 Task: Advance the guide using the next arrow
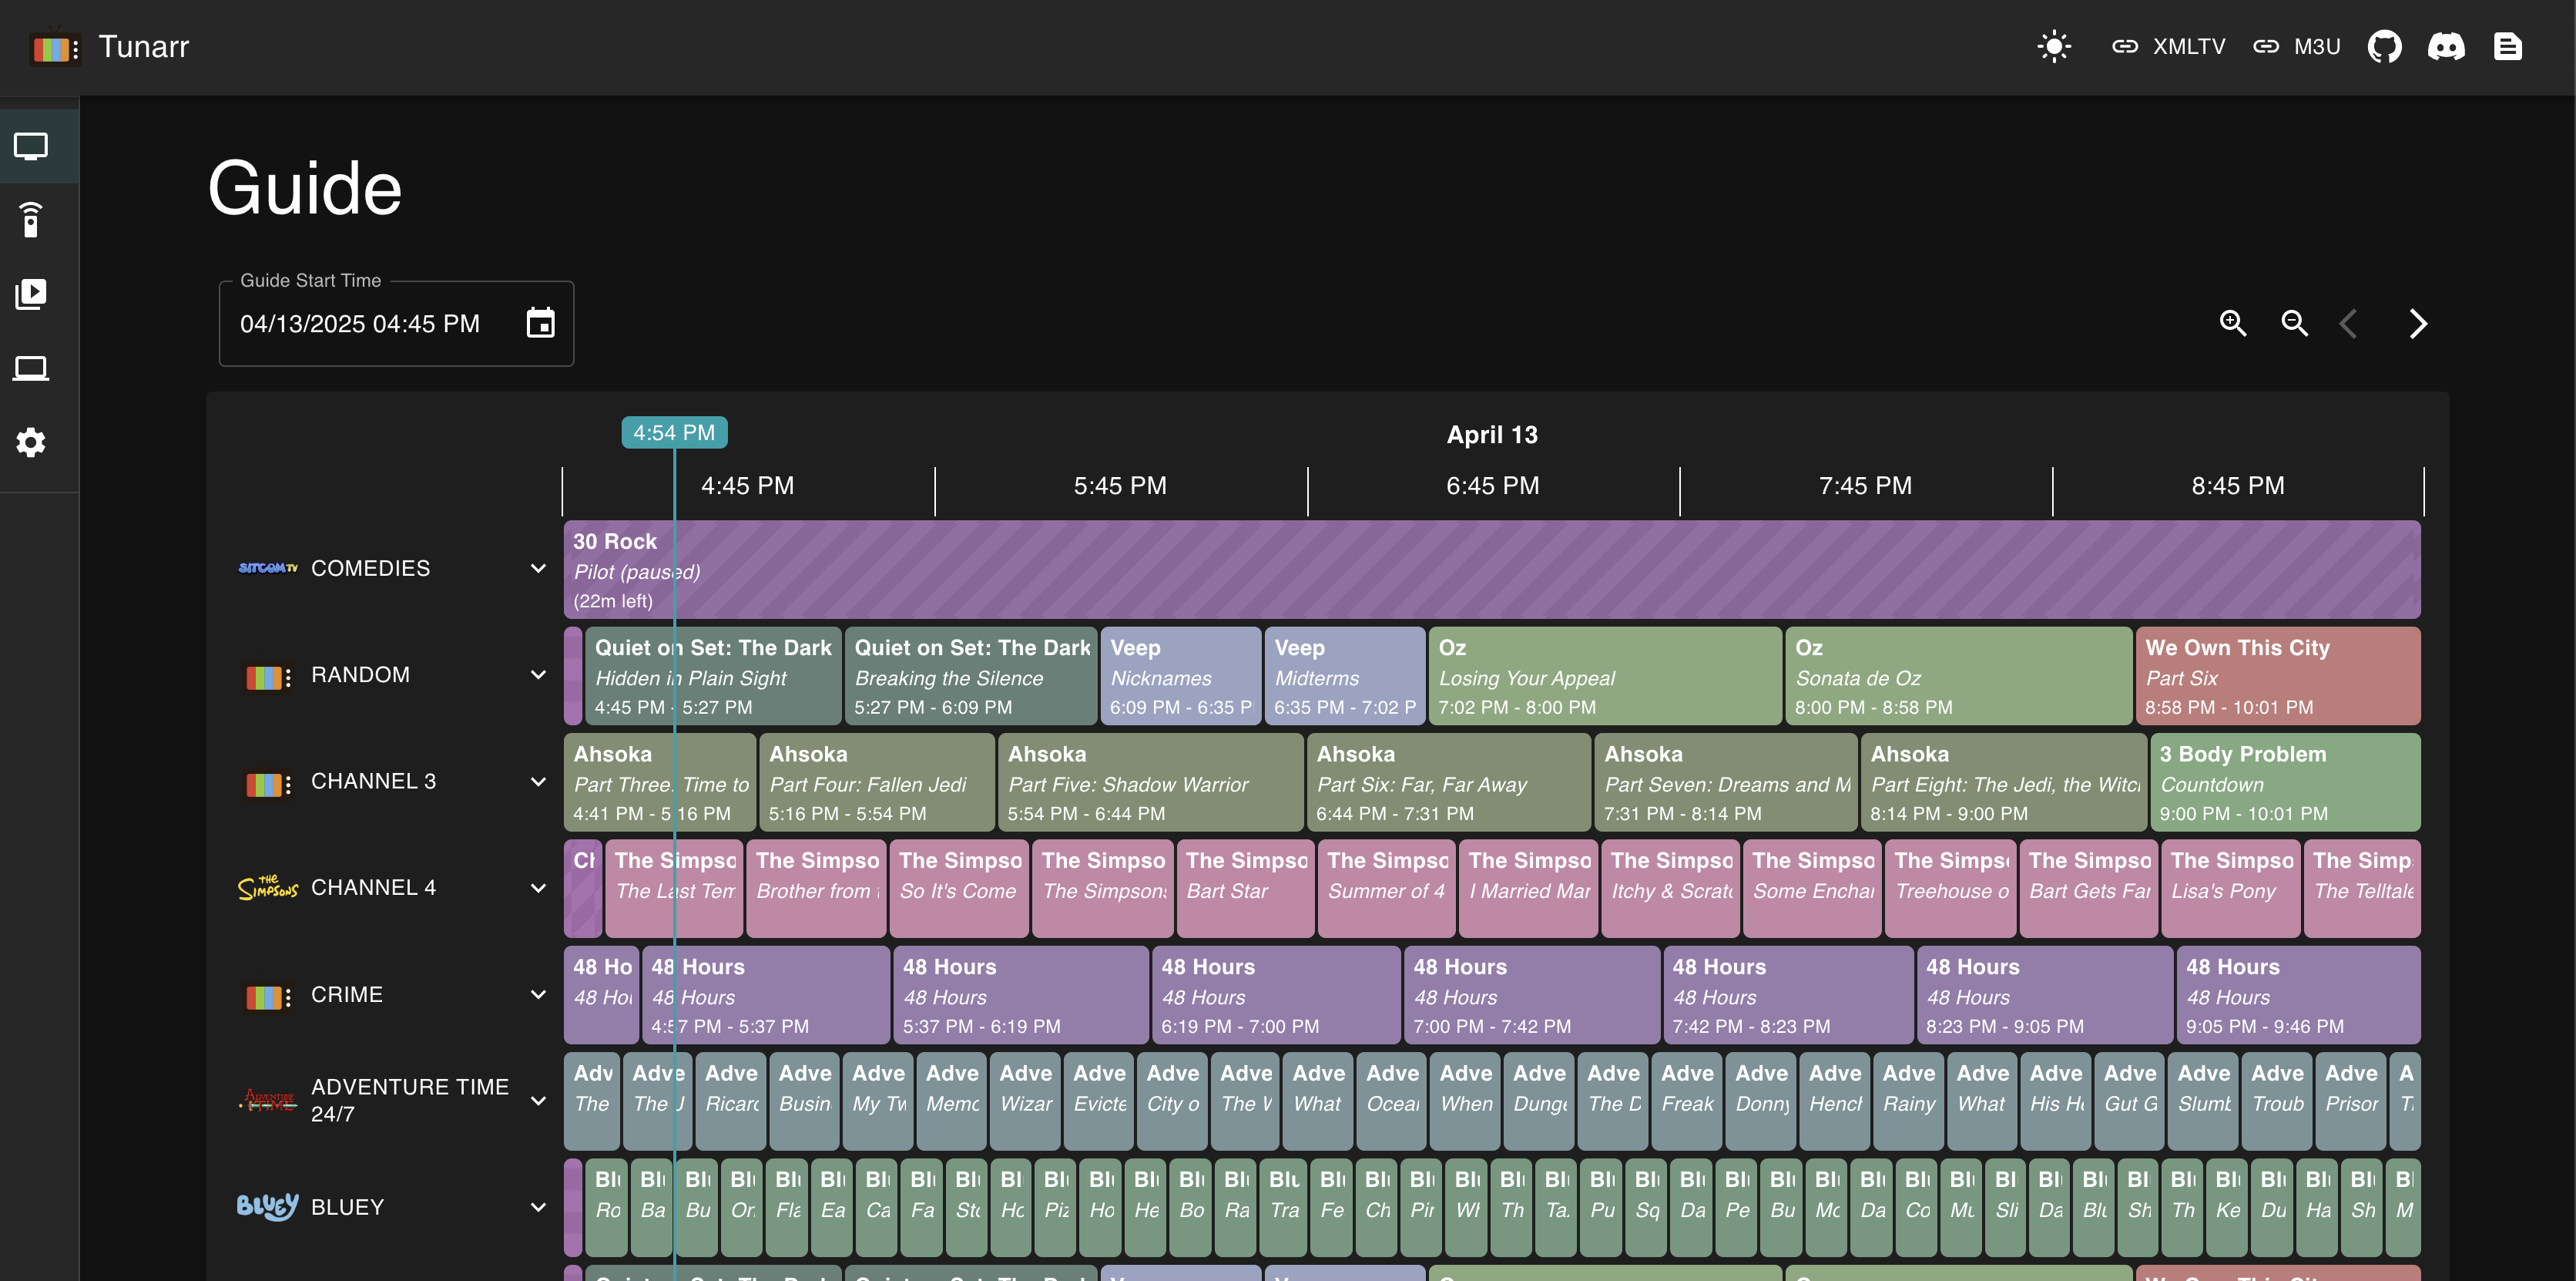click(2419, 323)
